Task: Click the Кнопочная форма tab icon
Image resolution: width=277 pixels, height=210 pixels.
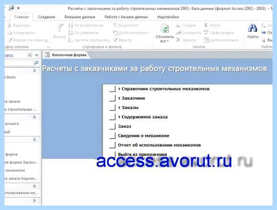Action: point(47,55)
